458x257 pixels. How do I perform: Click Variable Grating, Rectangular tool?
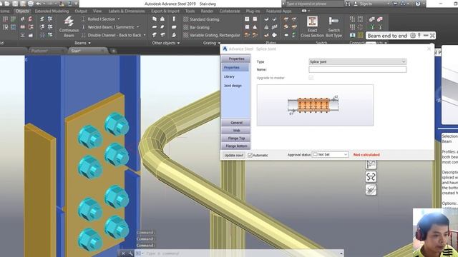pos(212,35)
